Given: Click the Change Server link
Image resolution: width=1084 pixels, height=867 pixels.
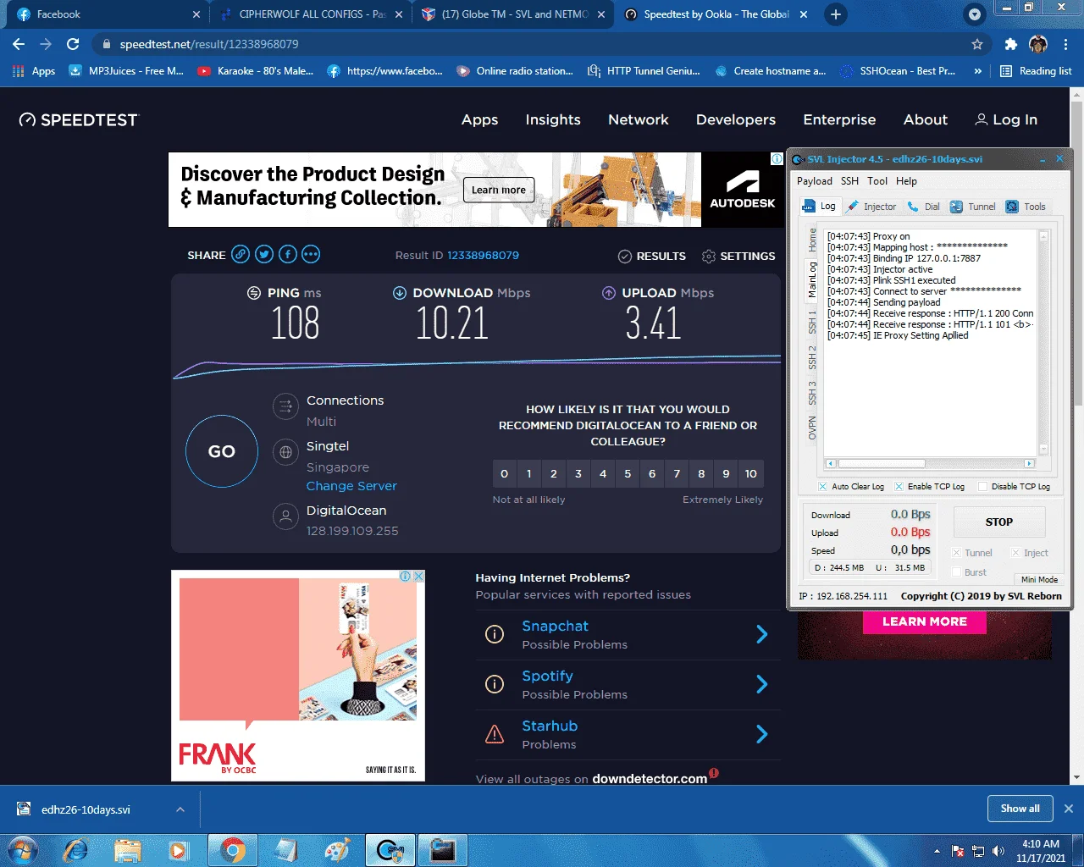Looking at the screenshot, I should click(x=351, y=486).
